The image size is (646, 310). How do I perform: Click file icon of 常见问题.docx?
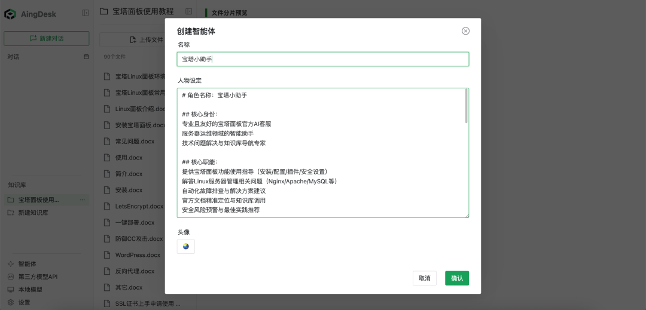pyautogui.click(x=107, y=142)
